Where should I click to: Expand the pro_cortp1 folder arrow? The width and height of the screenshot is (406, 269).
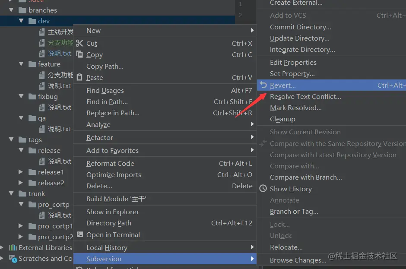click(x=21, y=226)
